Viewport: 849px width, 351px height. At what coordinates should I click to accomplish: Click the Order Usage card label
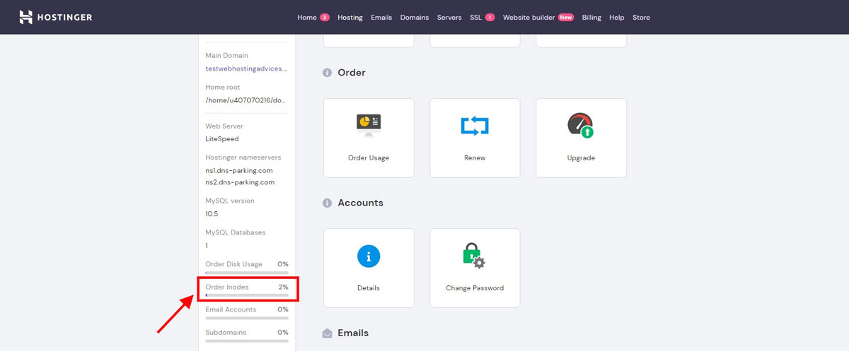[369, 158]
